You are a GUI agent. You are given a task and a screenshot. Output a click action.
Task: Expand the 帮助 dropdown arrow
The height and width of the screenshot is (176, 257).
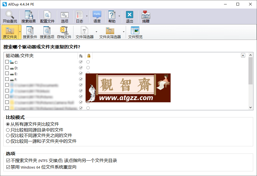(119, 16)
